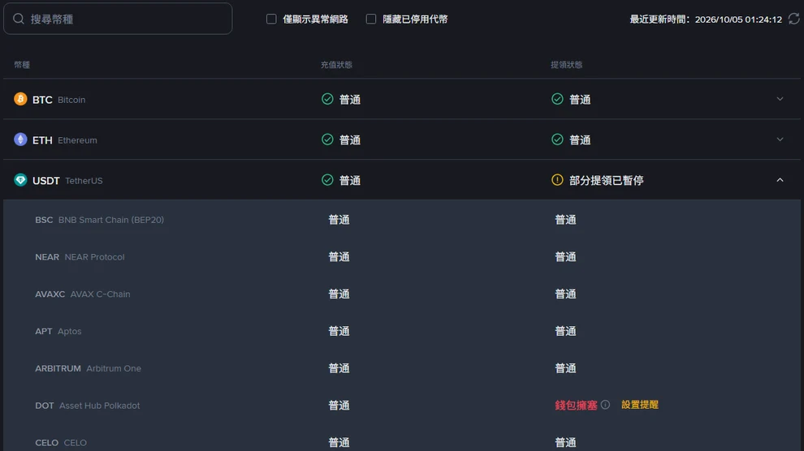The width and height of the screenshot is (804, 451).
Task: Click the search magnifier icon
Action: point(19,19)
